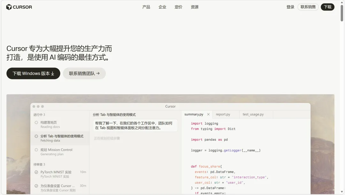Click the 下载 button in header
This screenshot has height=195, width=345.
(x=328, y=7)
